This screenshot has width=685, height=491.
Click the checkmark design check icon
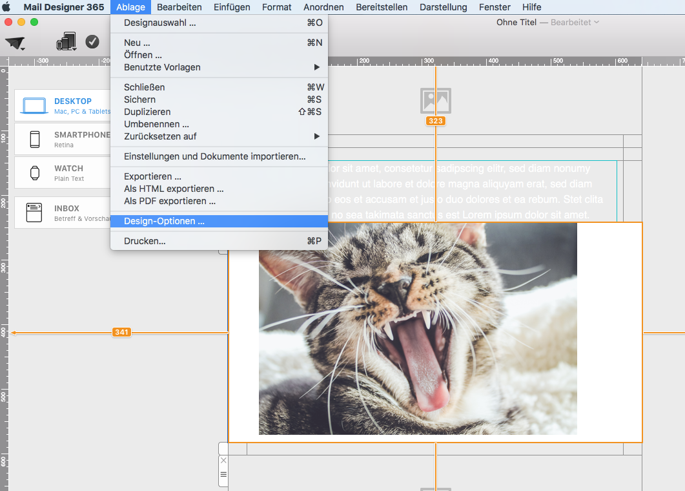coord(92,41)
